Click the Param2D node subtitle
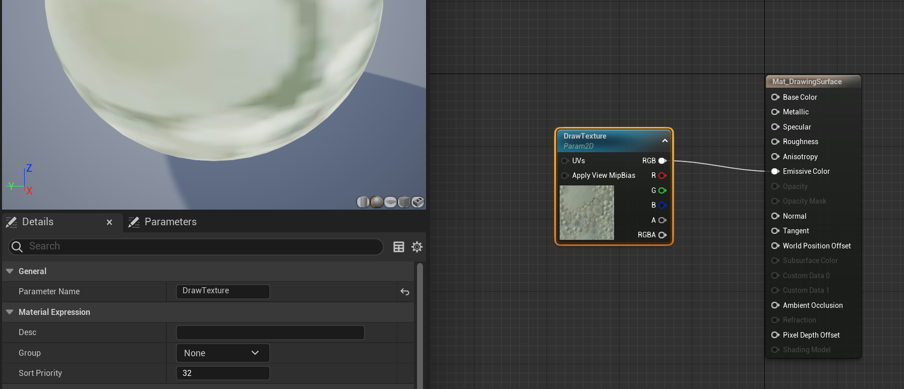This screenshot has height=389, width=904. [578, 146]
